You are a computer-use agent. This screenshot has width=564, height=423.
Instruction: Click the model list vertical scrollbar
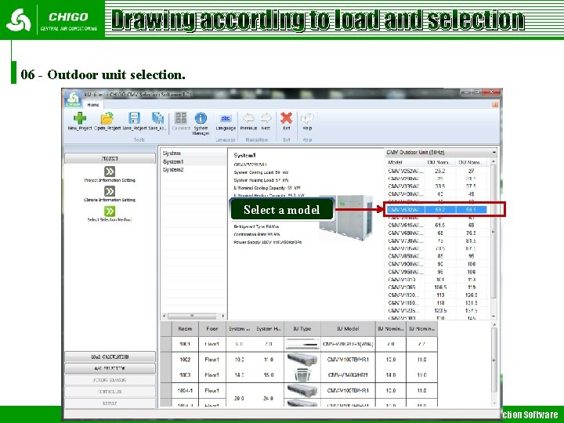(x=493, y=232)
